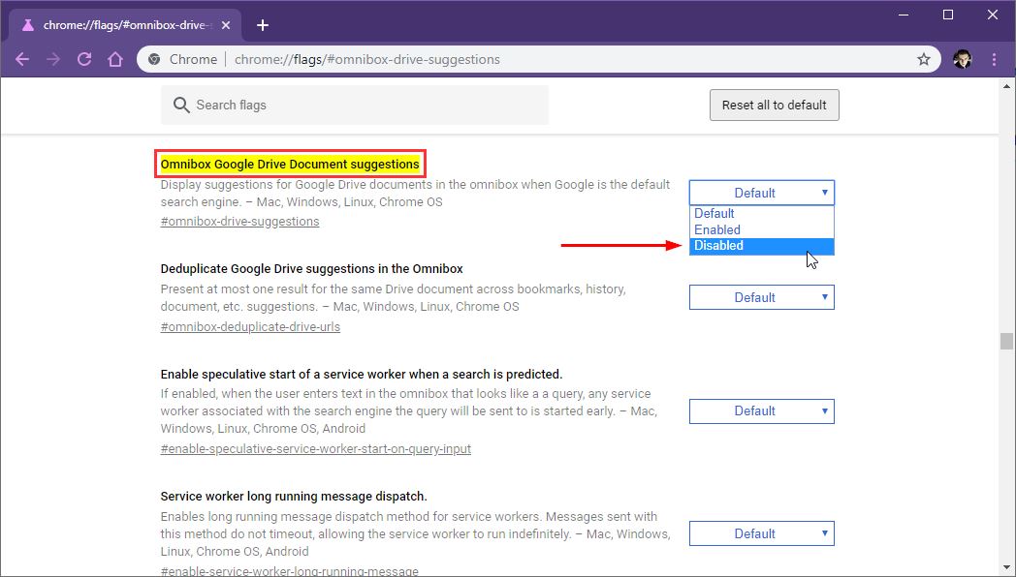
Task: Click Deduplicate Google Drive suggestions heading
Action: tap(311, 268)
